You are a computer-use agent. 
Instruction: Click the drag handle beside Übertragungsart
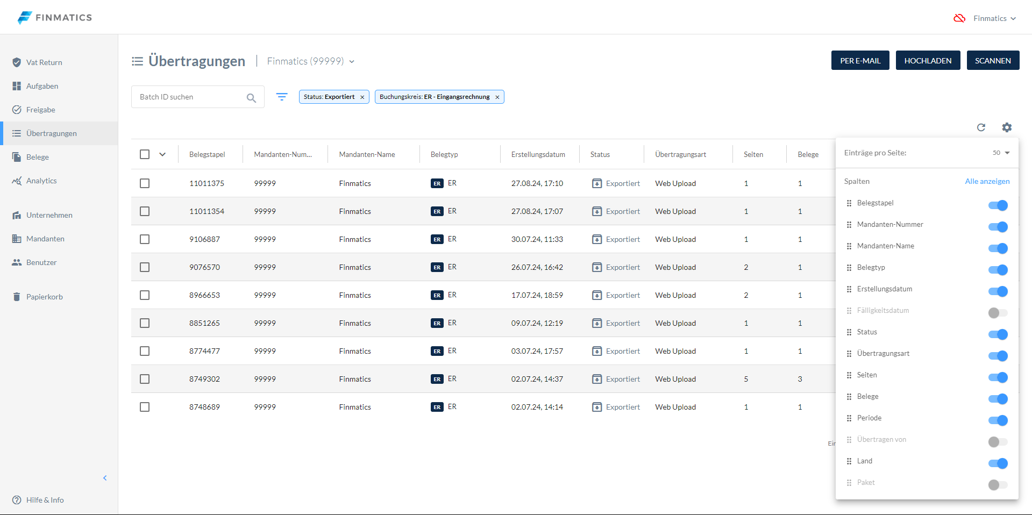click(849, 354)
